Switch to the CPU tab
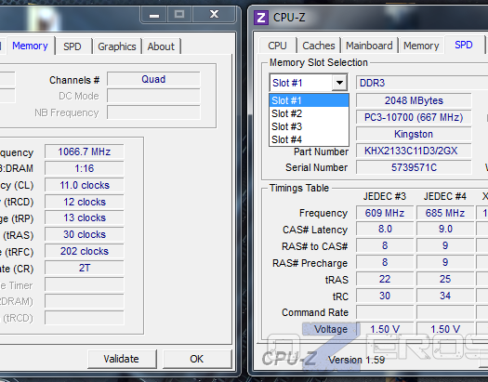Image resolution: width=488 pixels, height=382 pixels. 277,46
